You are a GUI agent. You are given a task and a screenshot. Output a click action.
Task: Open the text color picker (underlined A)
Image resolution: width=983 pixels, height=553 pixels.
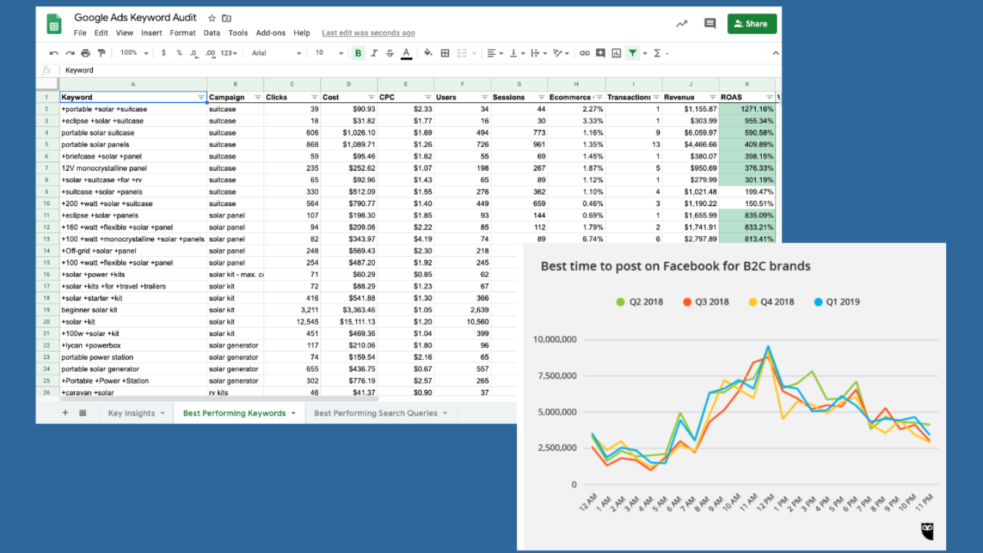406,53
